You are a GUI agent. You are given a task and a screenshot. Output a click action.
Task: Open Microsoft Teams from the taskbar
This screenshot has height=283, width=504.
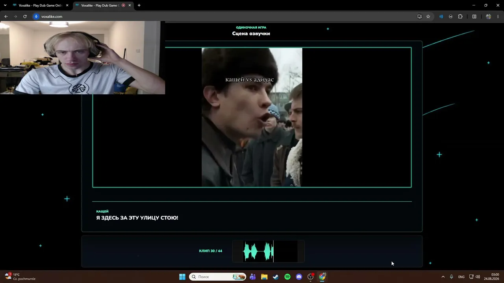point(252,277)
